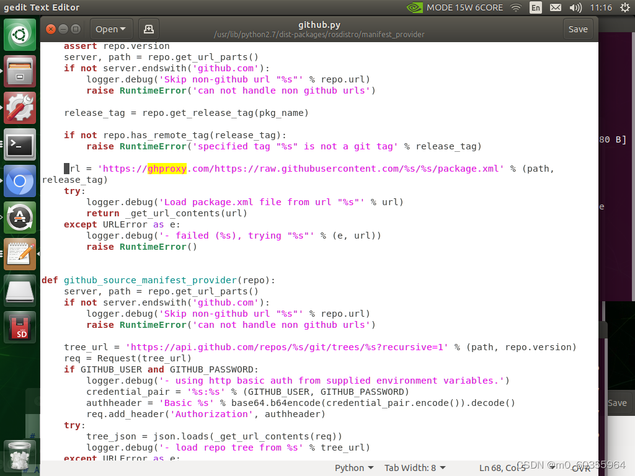
Task: Click the return _get_url_contents(url) line
Action: pos(166,213)
